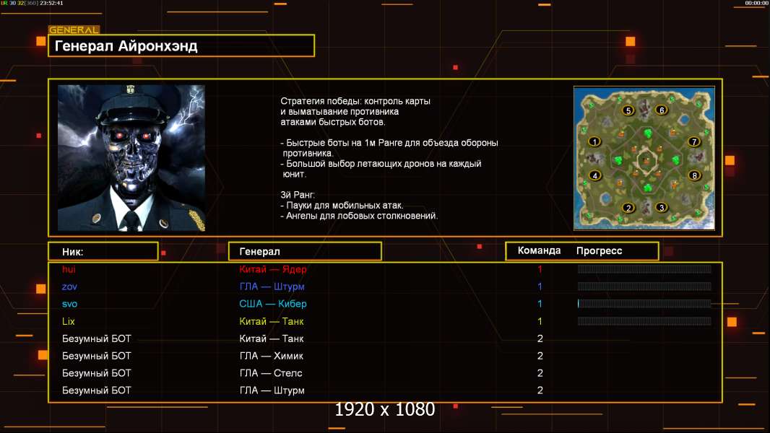Click the General Ironhand robot portrait
This screenshot has width=770, height=433.
131,158
